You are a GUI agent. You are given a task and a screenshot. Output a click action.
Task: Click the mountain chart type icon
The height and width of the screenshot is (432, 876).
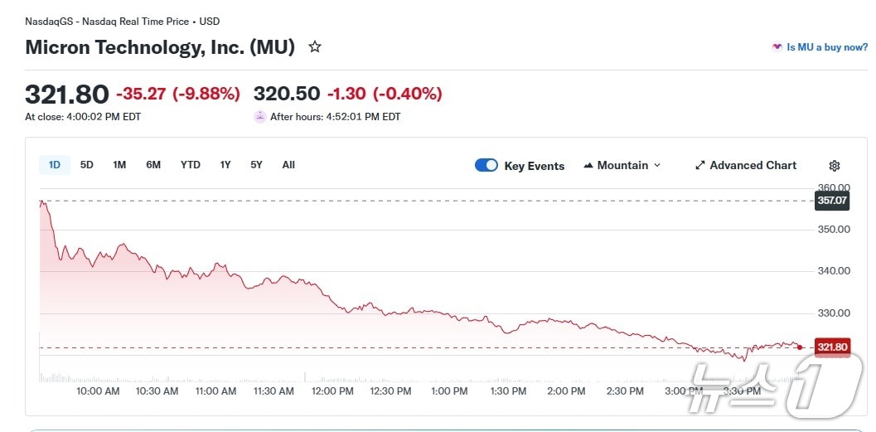[588, 166]
